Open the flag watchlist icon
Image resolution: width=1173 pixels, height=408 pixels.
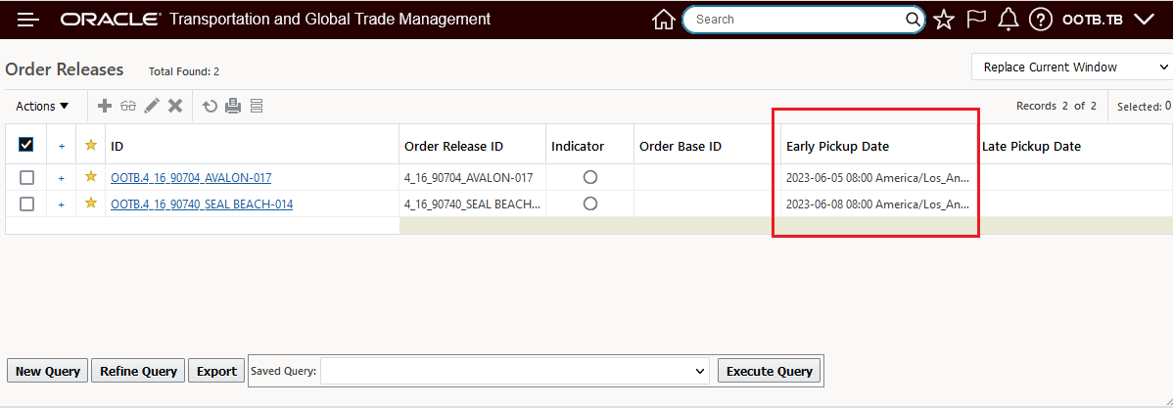(976, 19)
